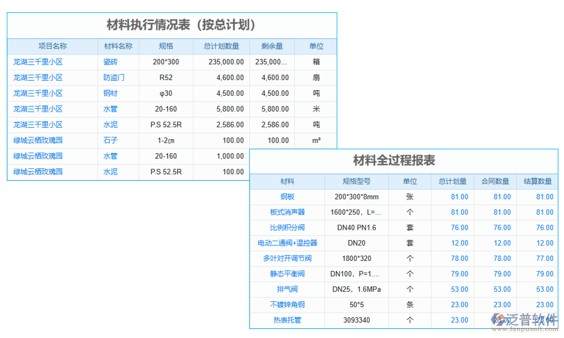Open 板式消声器 material details
Viewport: 564px width, 338px height.
click(289, 212)
